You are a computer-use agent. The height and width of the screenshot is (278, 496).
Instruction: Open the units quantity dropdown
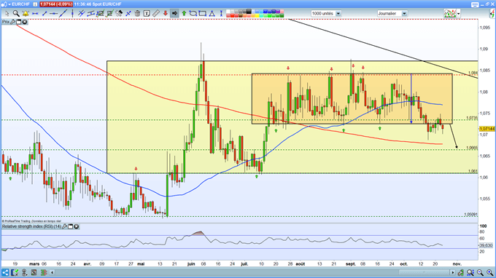coord(338,14)
